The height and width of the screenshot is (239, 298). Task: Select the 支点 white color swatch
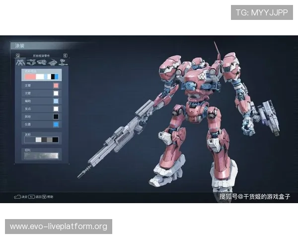pyautogui.click(x=56, y=109)
